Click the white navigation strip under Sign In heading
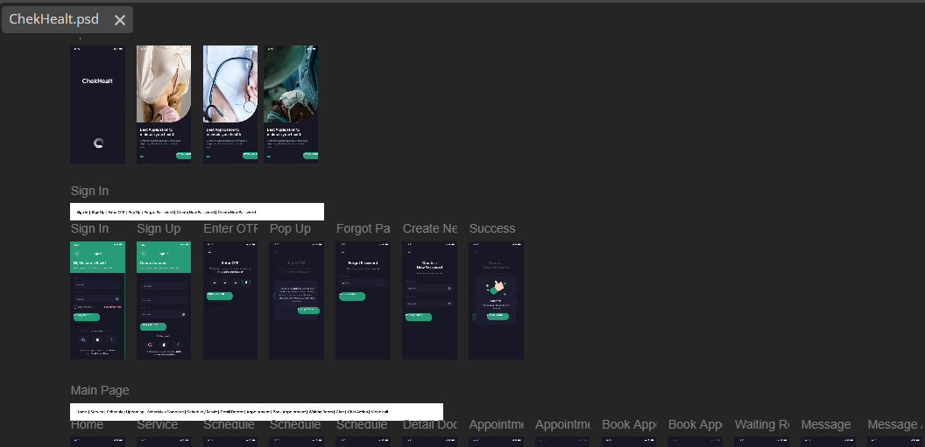The width and height of the screenshot is (925, 447). tap(197, 212)
